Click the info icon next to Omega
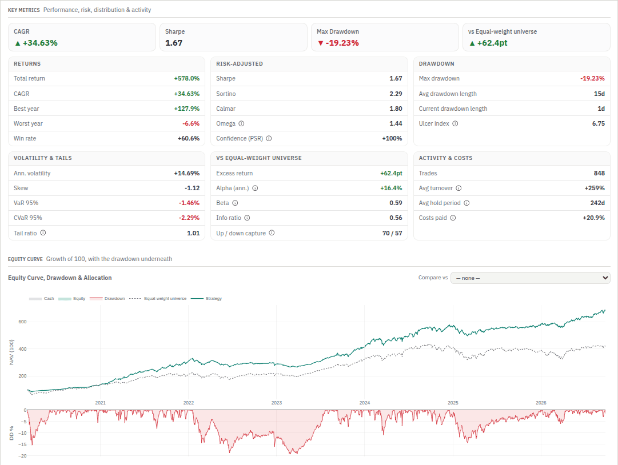The width and height of the screenshot is (618, 465). click(242, 123)
